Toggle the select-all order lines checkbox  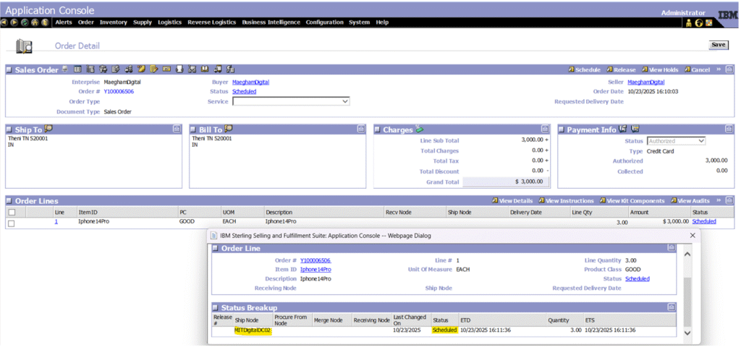point(11,212)
